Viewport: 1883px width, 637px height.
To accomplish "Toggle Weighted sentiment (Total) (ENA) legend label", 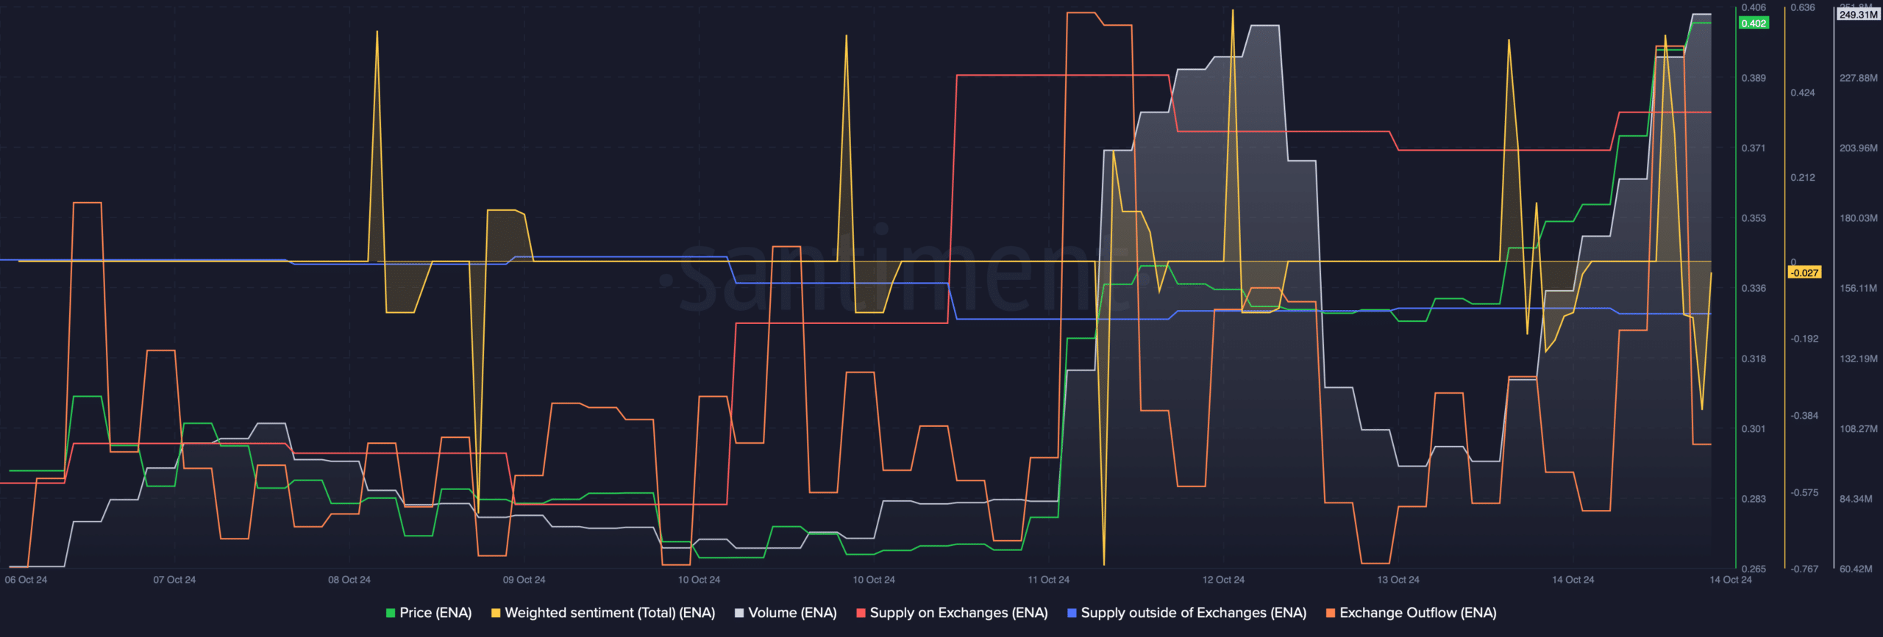I will (610, 613).
